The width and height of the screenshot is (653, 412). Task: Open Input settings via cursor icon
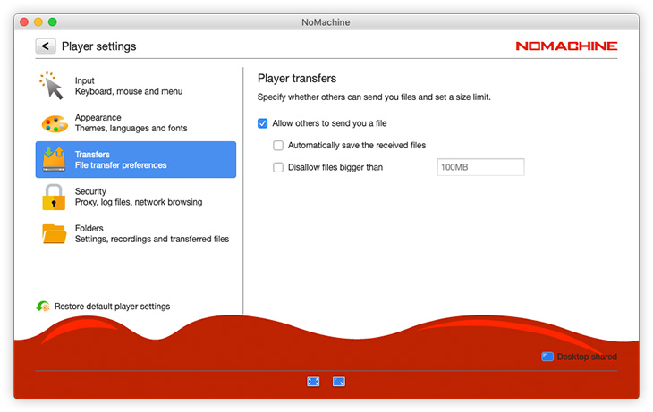pyautogui.click(x=53, y=86)
